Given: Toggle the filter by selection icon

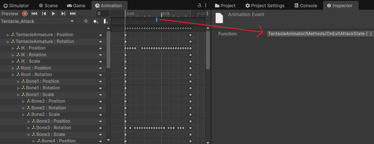Looking at the screenshot, I should [x=86, y=21].
